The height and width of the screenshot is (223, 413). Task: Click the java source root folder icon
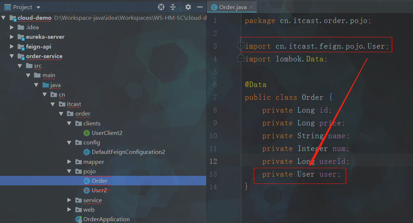tap(46, 85)
